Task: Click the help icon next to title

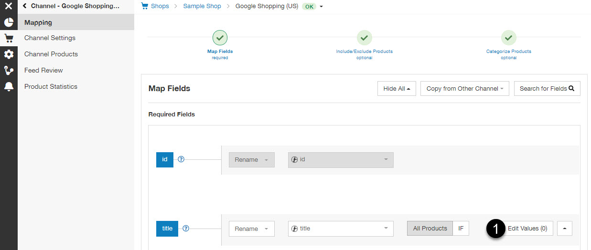Action: tap(186, 229)
